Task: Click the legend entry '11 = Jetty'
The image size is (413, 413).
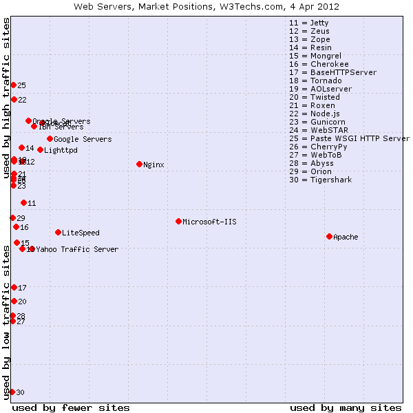Action: coord(308,23)
